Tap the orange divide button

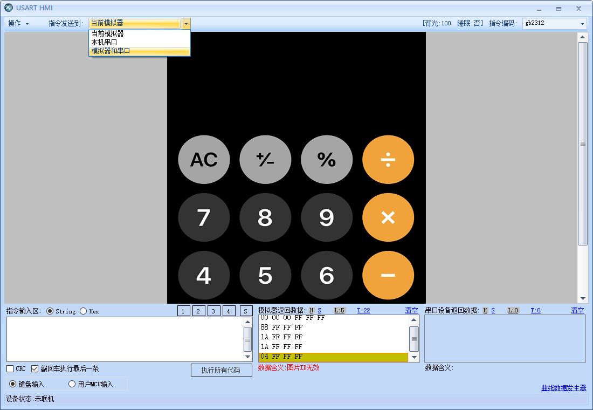(x=388, y=159)
